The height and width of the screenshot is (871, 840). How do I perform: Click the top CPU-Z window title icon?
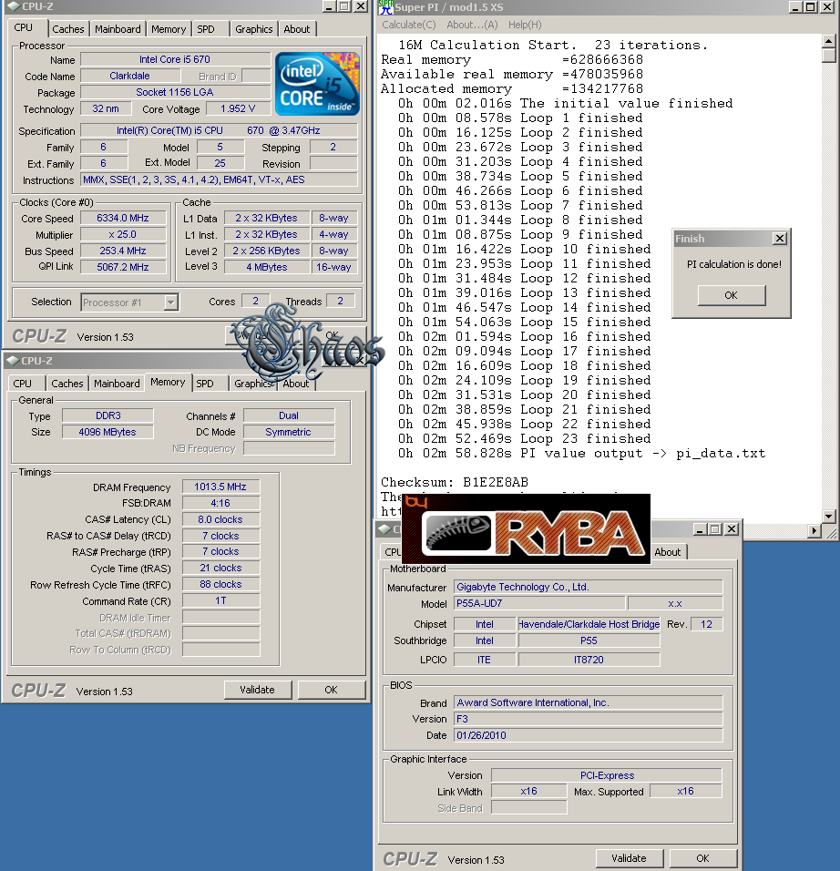click(x=14, y=6)
